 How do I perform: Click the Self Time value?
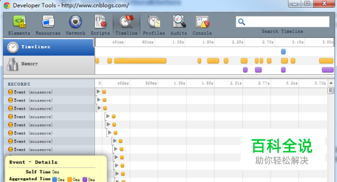[56, 172]
